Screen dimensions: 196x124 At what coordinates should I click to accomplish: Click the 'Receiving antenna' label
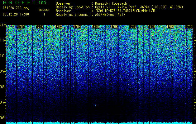[x=72, y=15]
